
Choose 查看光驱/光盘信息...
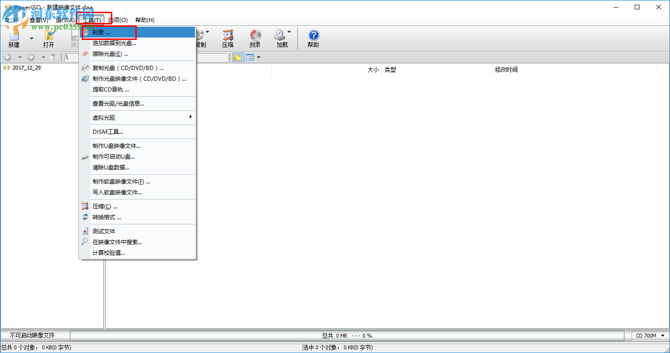point(137,104)
